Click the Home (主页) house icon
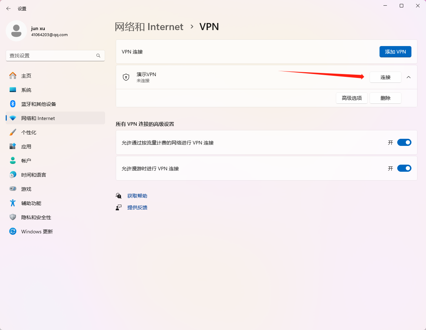Viewport: 426px width, 330px height. coord(13,76)
